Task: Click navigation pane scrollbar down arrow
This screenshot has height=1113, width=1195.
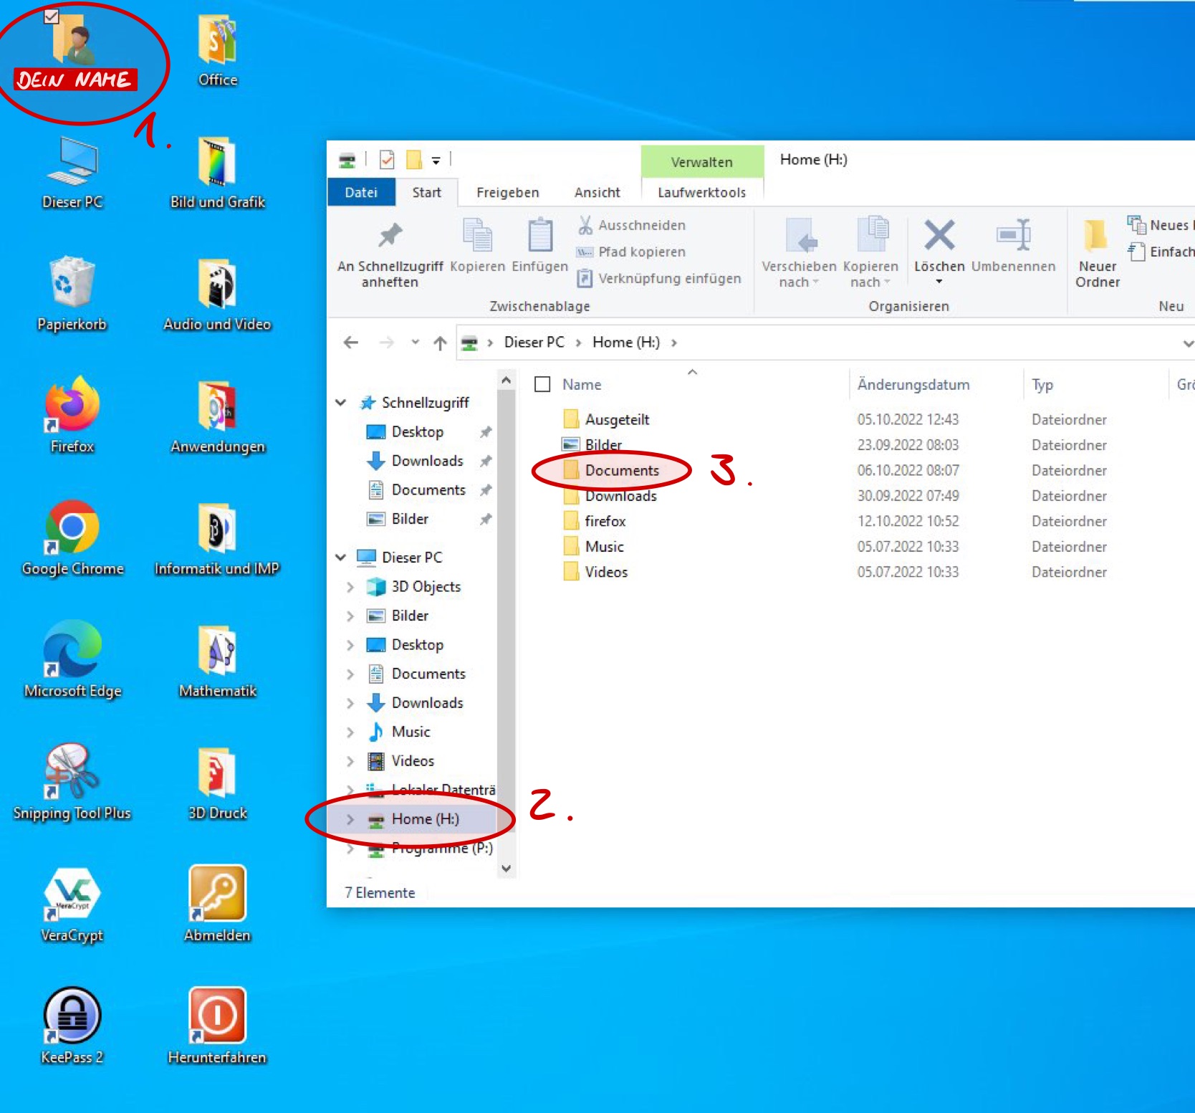Action: [507, 868]
